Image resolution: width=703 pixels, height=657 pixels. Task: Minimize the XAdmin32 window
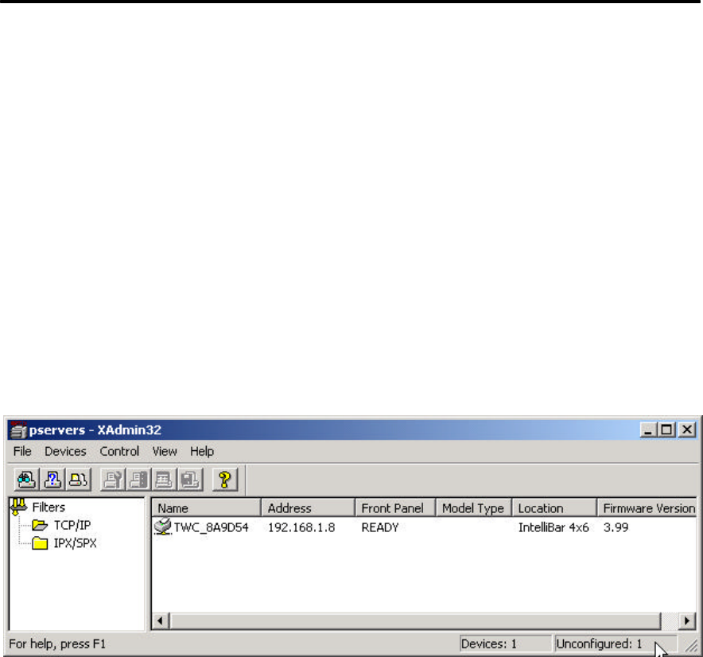click(648, 430)
